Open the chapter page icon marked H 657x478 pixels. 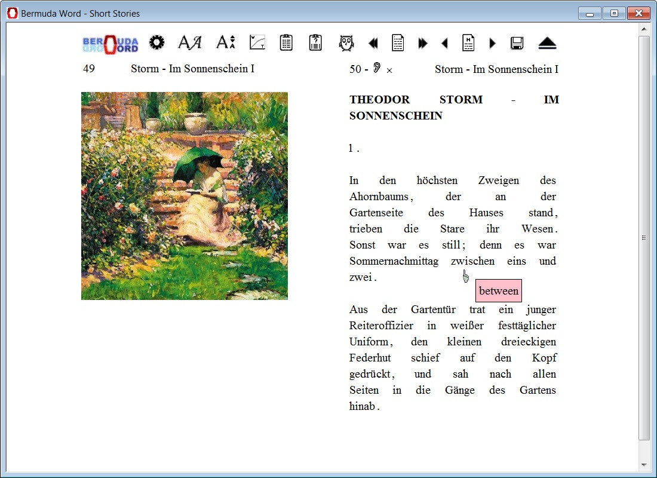tap(468, 43)
